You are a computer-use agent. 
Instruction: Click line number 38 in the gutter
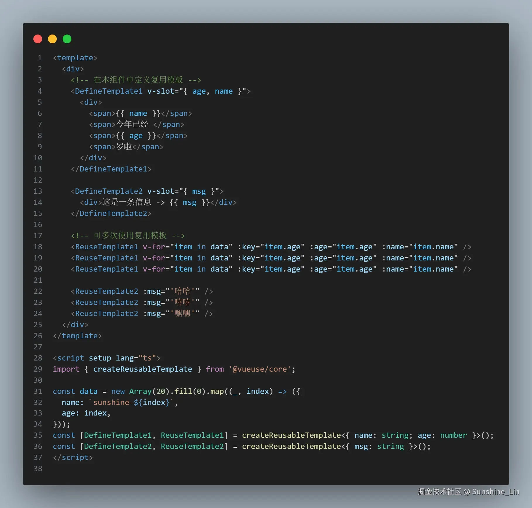38,469
